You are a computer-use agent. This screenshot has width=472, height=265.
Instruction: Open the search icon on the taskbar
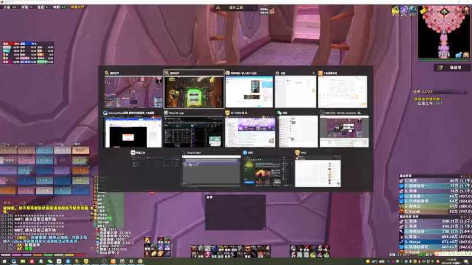tap(14, 261)
